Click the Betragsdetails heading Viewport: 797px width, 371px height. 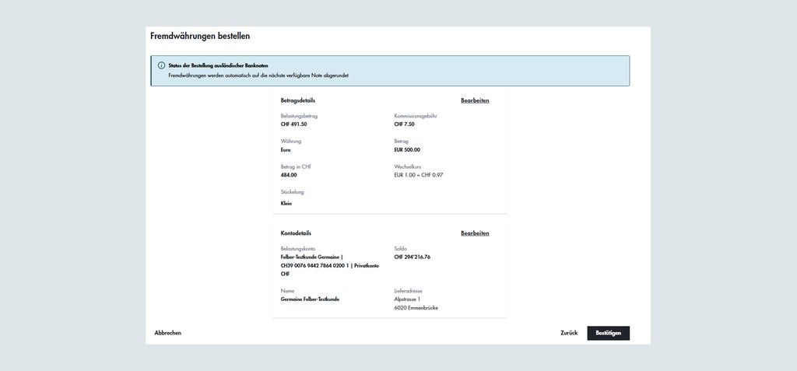(298, 100)
